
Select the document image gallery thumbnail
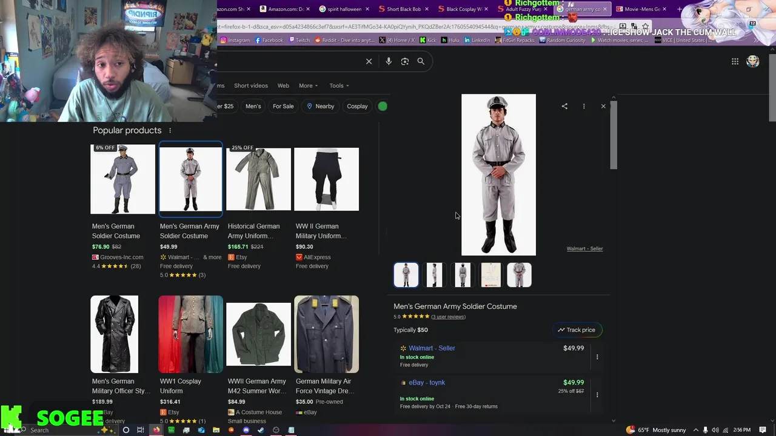pyautogui.click(x=491, y=275)
